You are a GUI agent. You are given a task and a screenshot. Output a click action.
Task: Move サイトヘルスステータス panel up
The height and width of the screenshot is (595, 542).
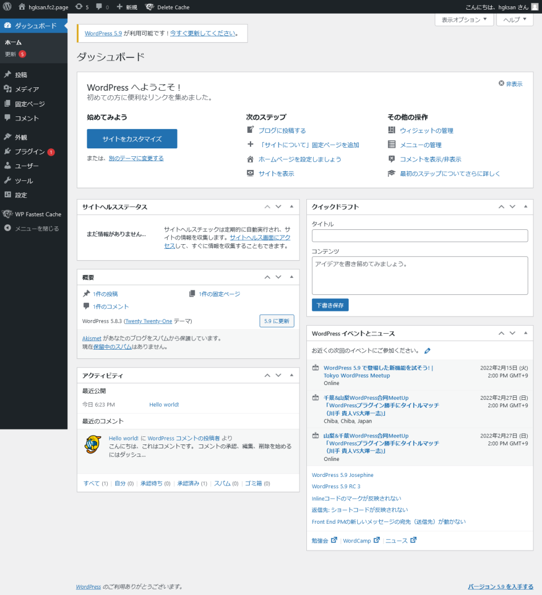point(267,207)
